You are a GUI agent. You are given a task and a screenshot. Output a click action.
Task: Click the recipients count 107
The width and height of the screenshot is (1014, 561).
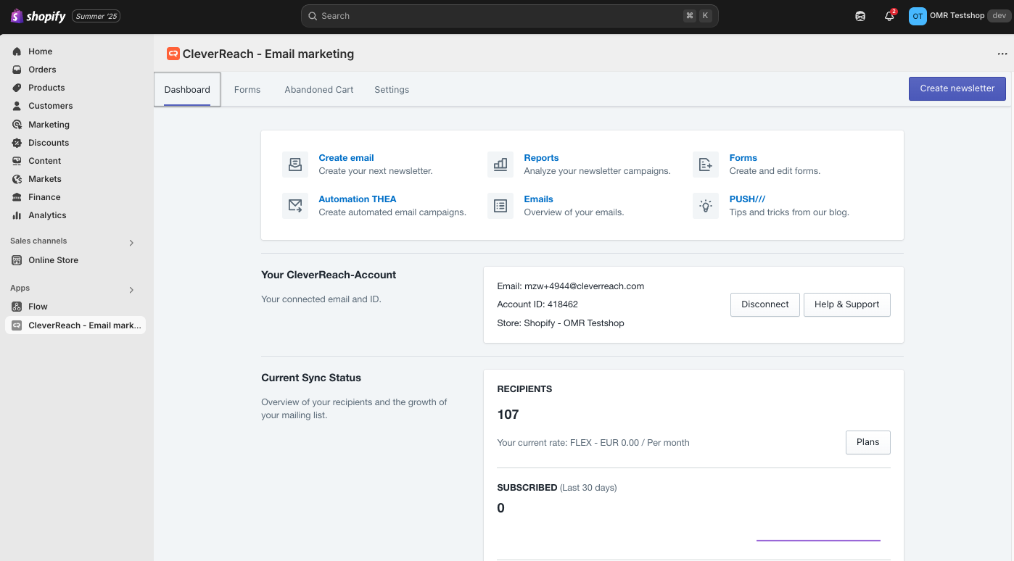click(x=508, y=415)
